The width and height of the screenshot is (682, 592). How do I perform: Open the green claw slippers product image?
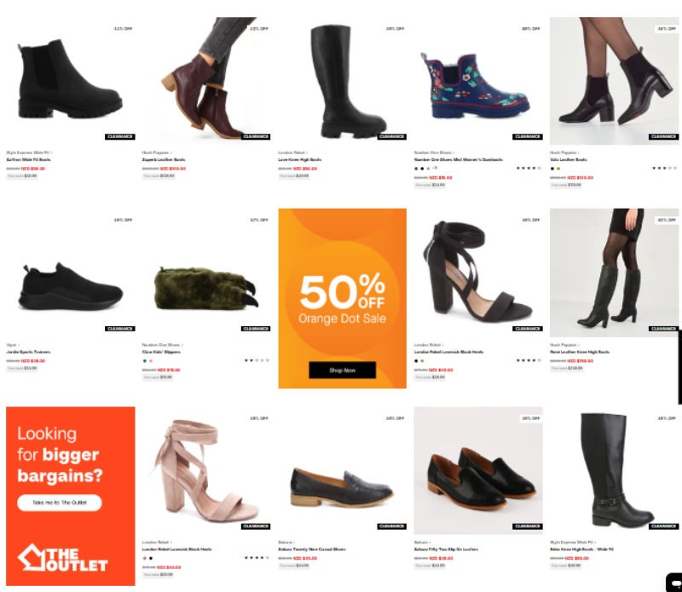pyautogui.click(x=206, y=273)
